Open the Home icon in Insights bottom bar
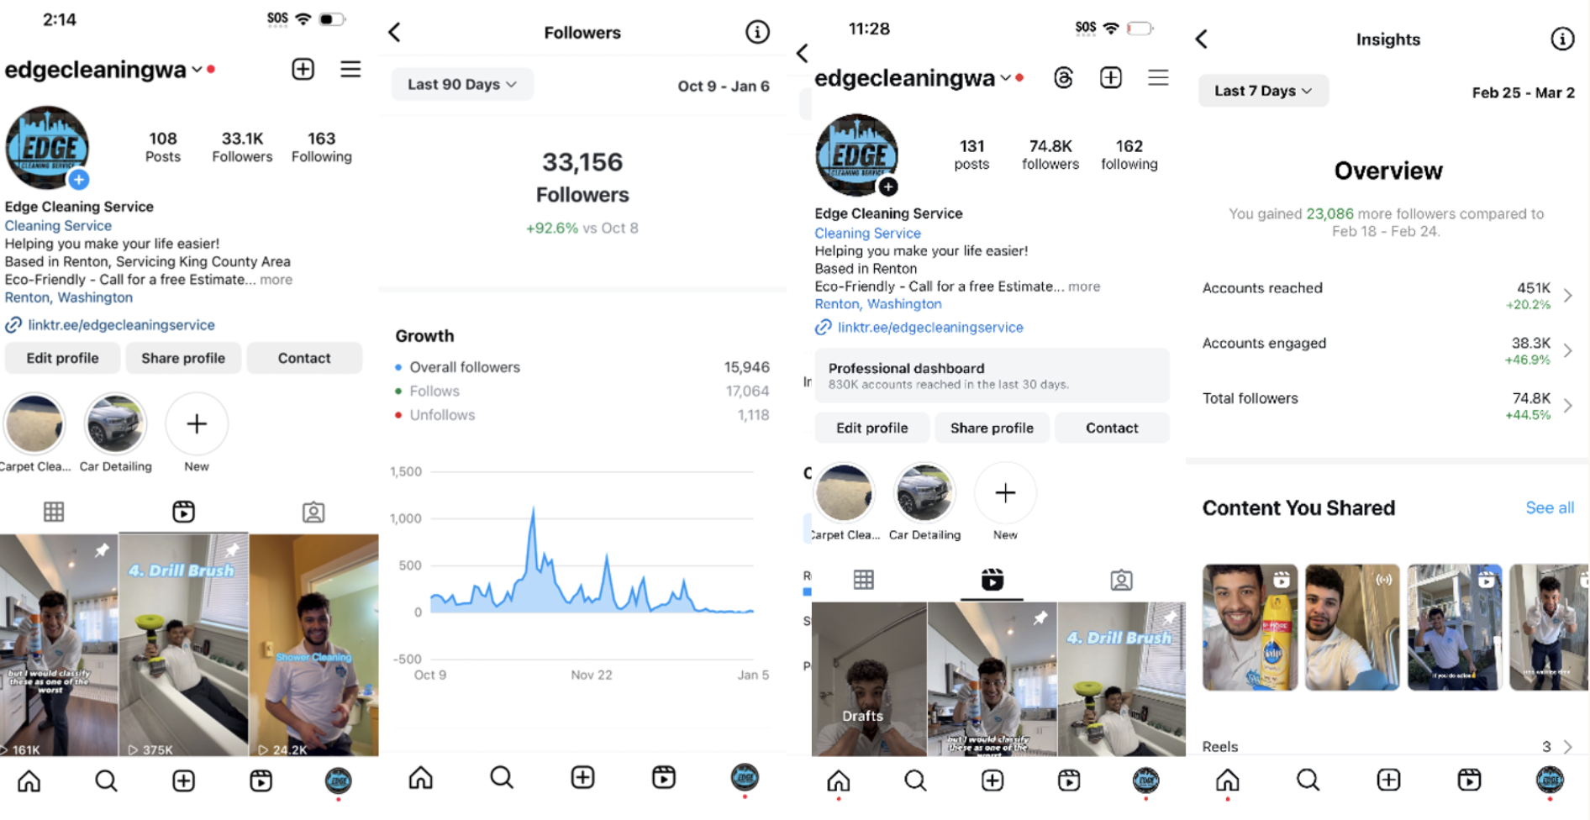The height and width of the screenshot is (820, 1590). (x=1227, y=781)
